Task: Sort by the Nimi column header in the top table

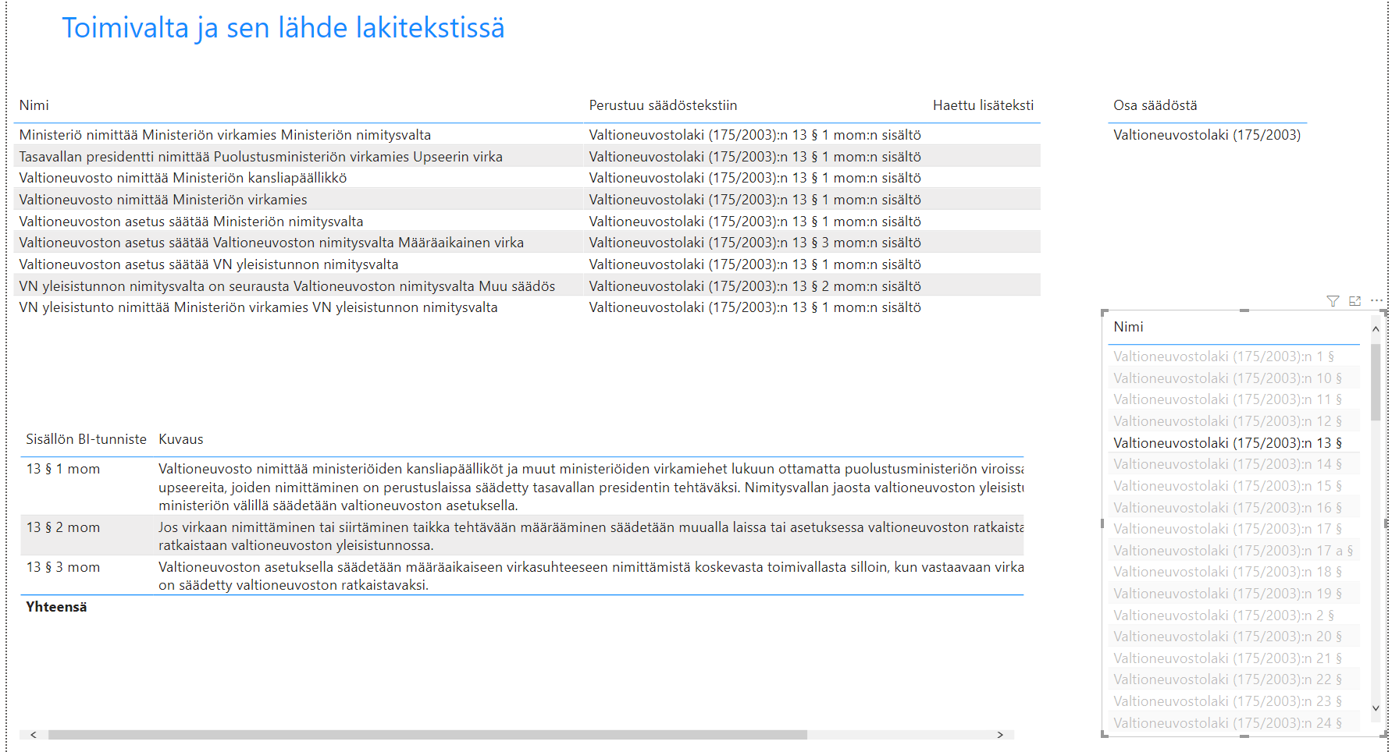Action: tap(34, 105)
